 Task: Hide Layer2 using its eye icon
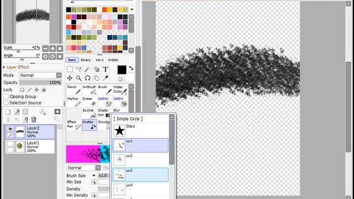[x=10, y=129]
